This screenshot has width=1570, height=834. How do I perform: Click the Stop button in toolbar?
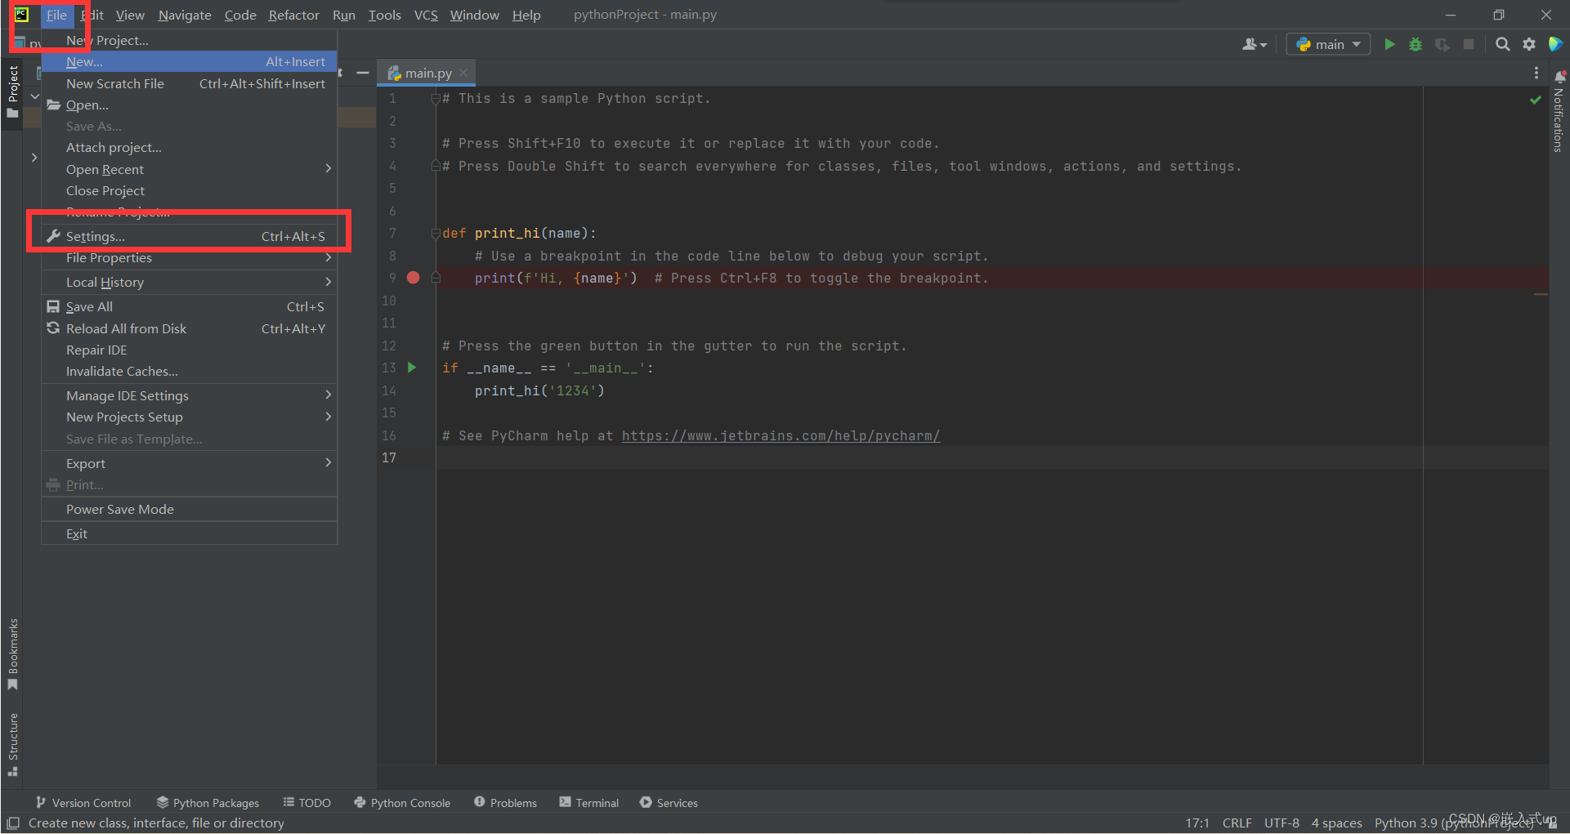coord(1469,44)
